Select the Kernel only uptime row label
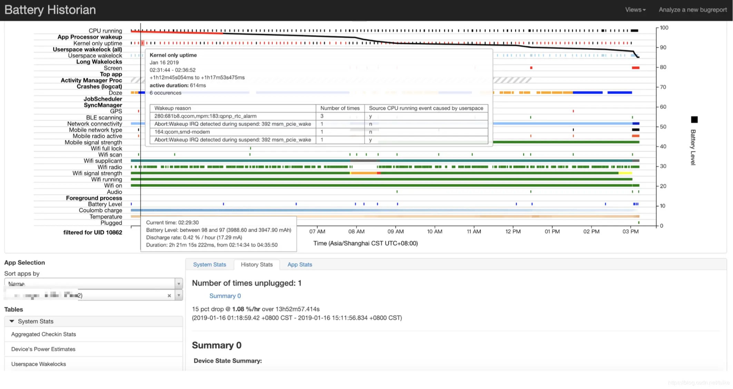The image size is (733, 389). (x=98, y=43)
